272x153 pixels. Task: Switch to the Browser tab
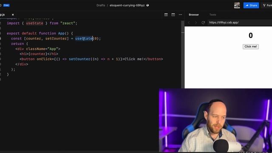click(x=194, y=15)
